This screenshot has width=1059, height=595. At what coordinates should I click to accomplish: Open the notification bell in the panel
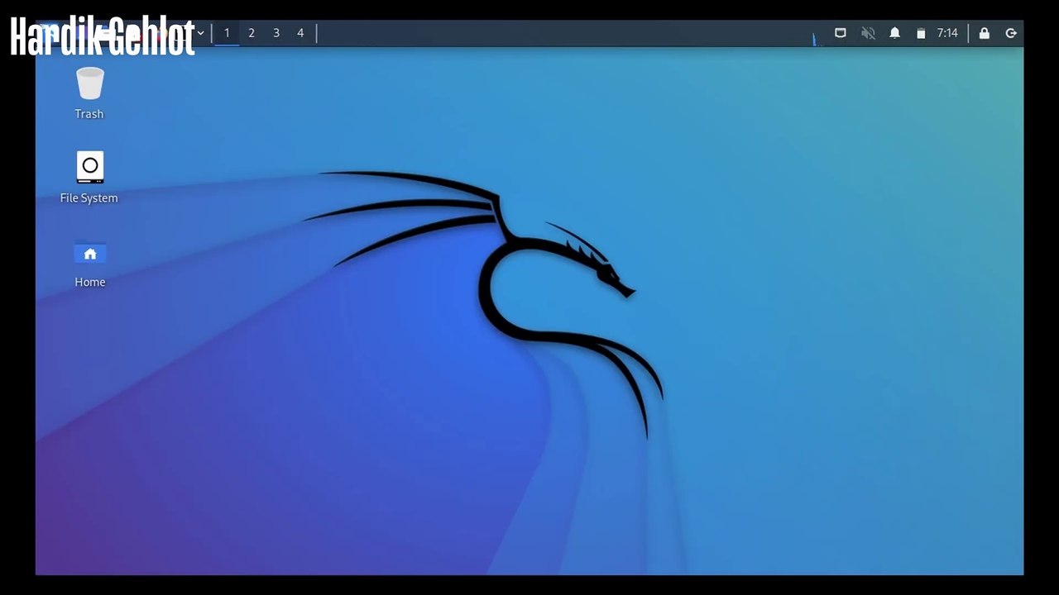894,33
